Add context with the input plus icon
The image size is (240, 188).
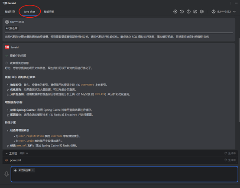click(15, 170)
